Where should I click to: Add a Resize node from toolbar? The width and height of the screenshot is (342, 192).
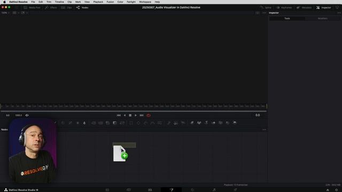coord(115,123)
